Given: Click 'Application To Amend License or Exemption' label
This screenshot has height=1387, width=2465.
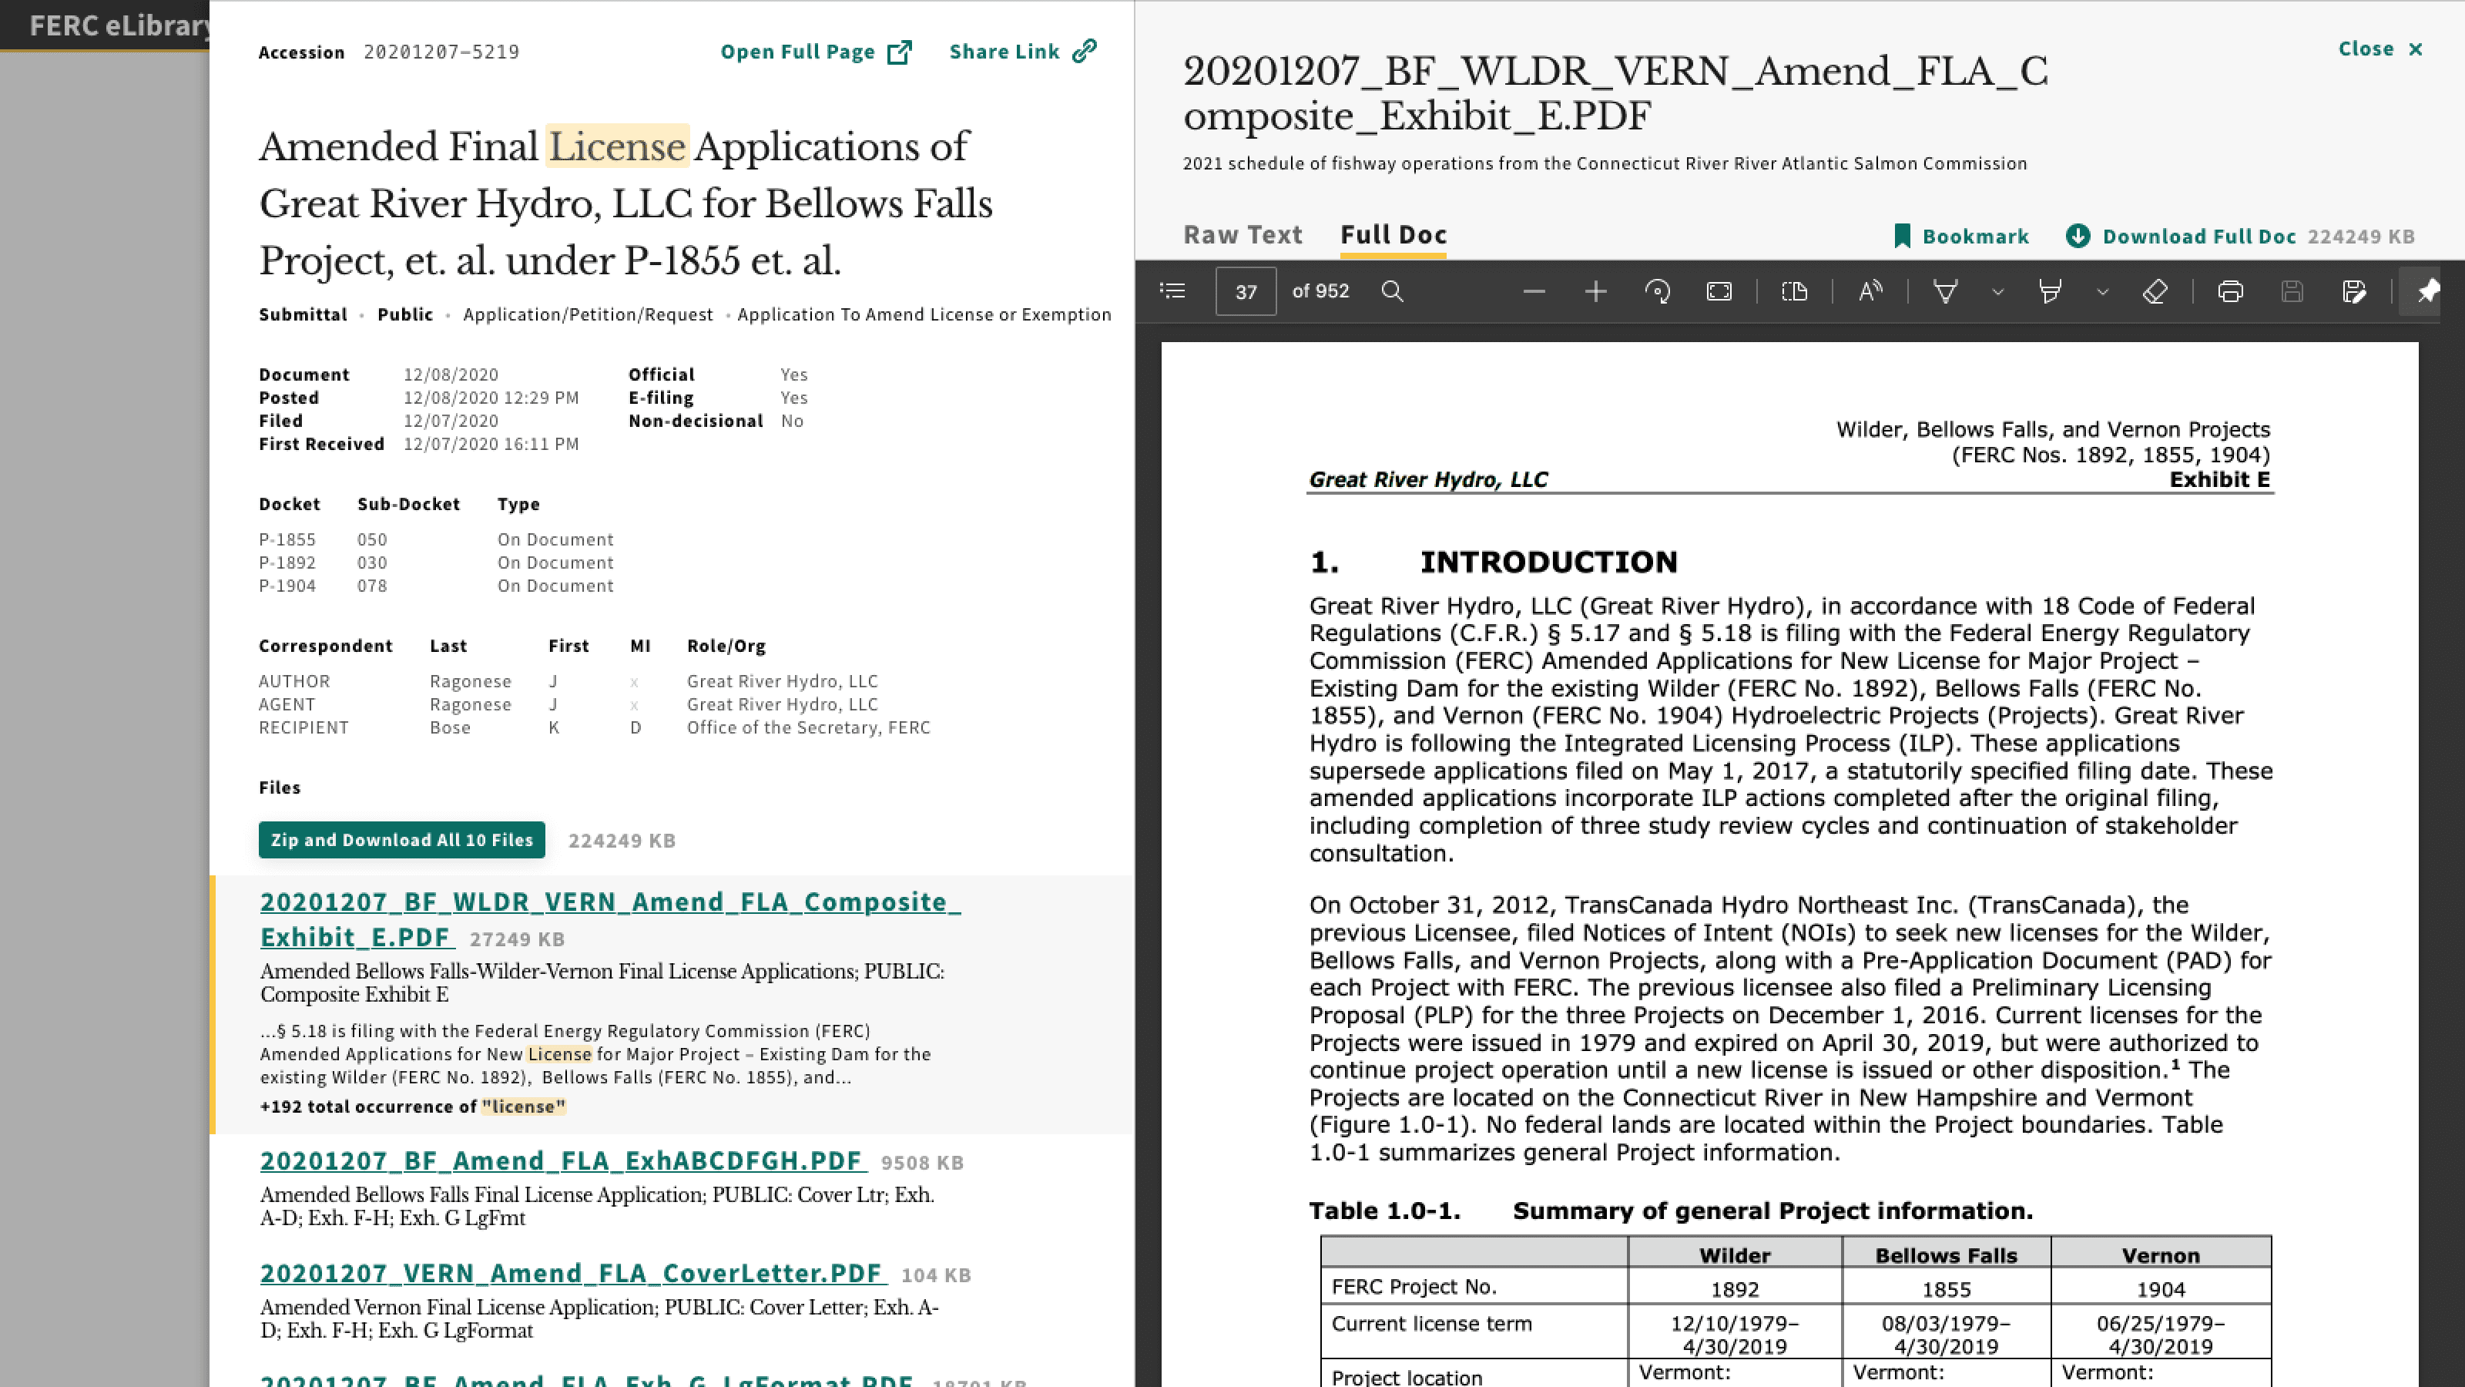Looking at the screenshot, I should point(924,314).
